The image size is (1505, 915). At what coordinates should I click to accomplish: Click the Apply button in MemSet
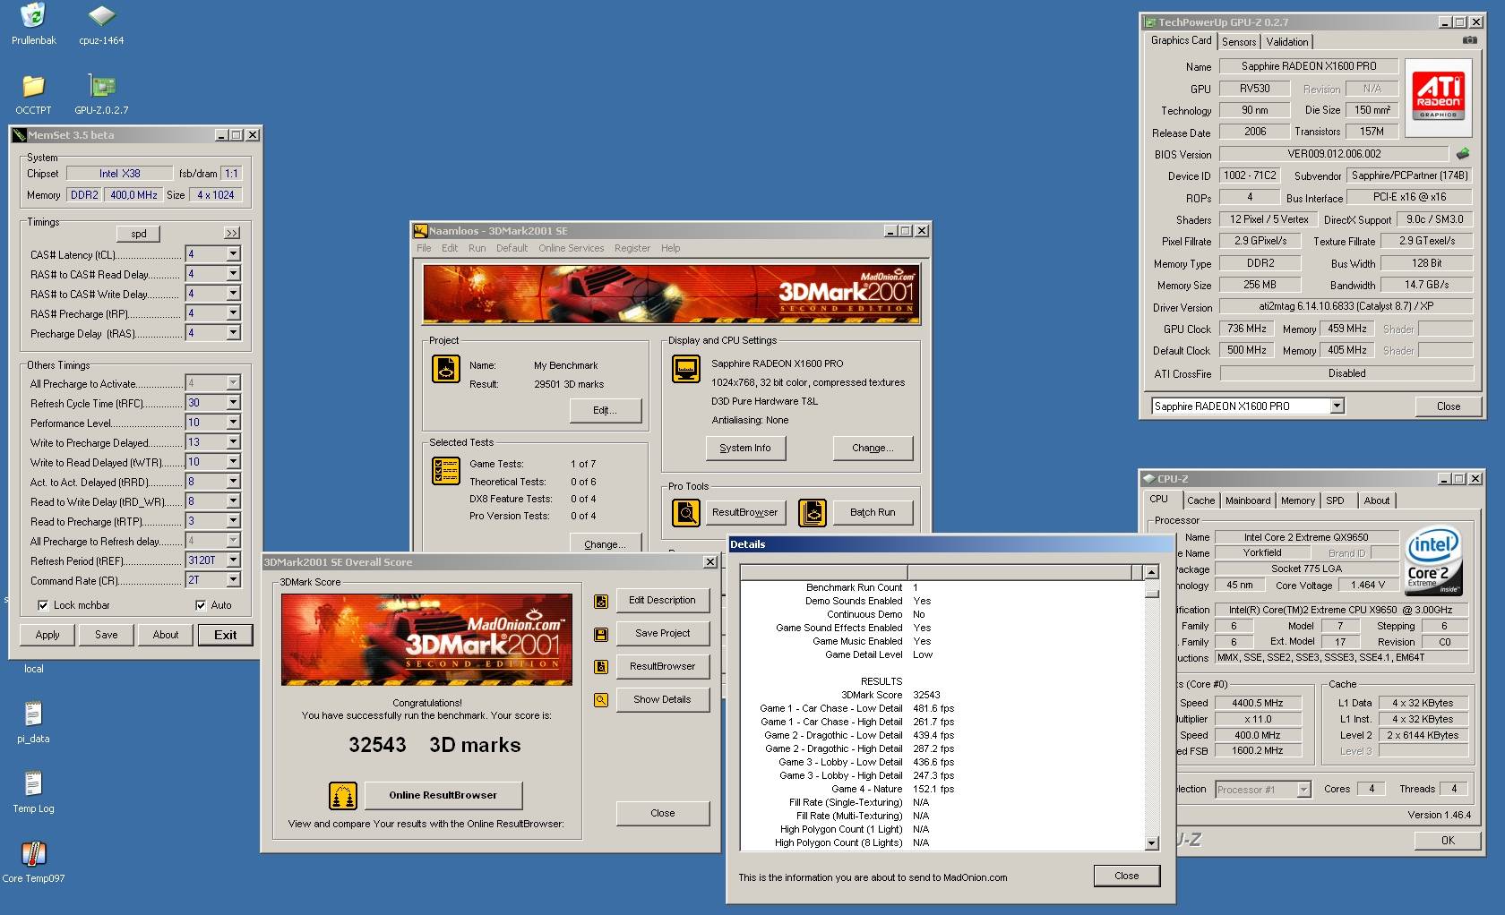[x=47, y=635]
